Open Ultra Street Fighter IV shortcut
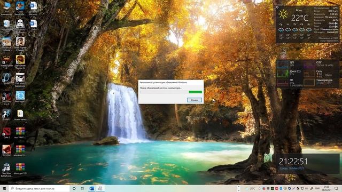The width and height of the screenshot is (342, 192). (20, 62)
